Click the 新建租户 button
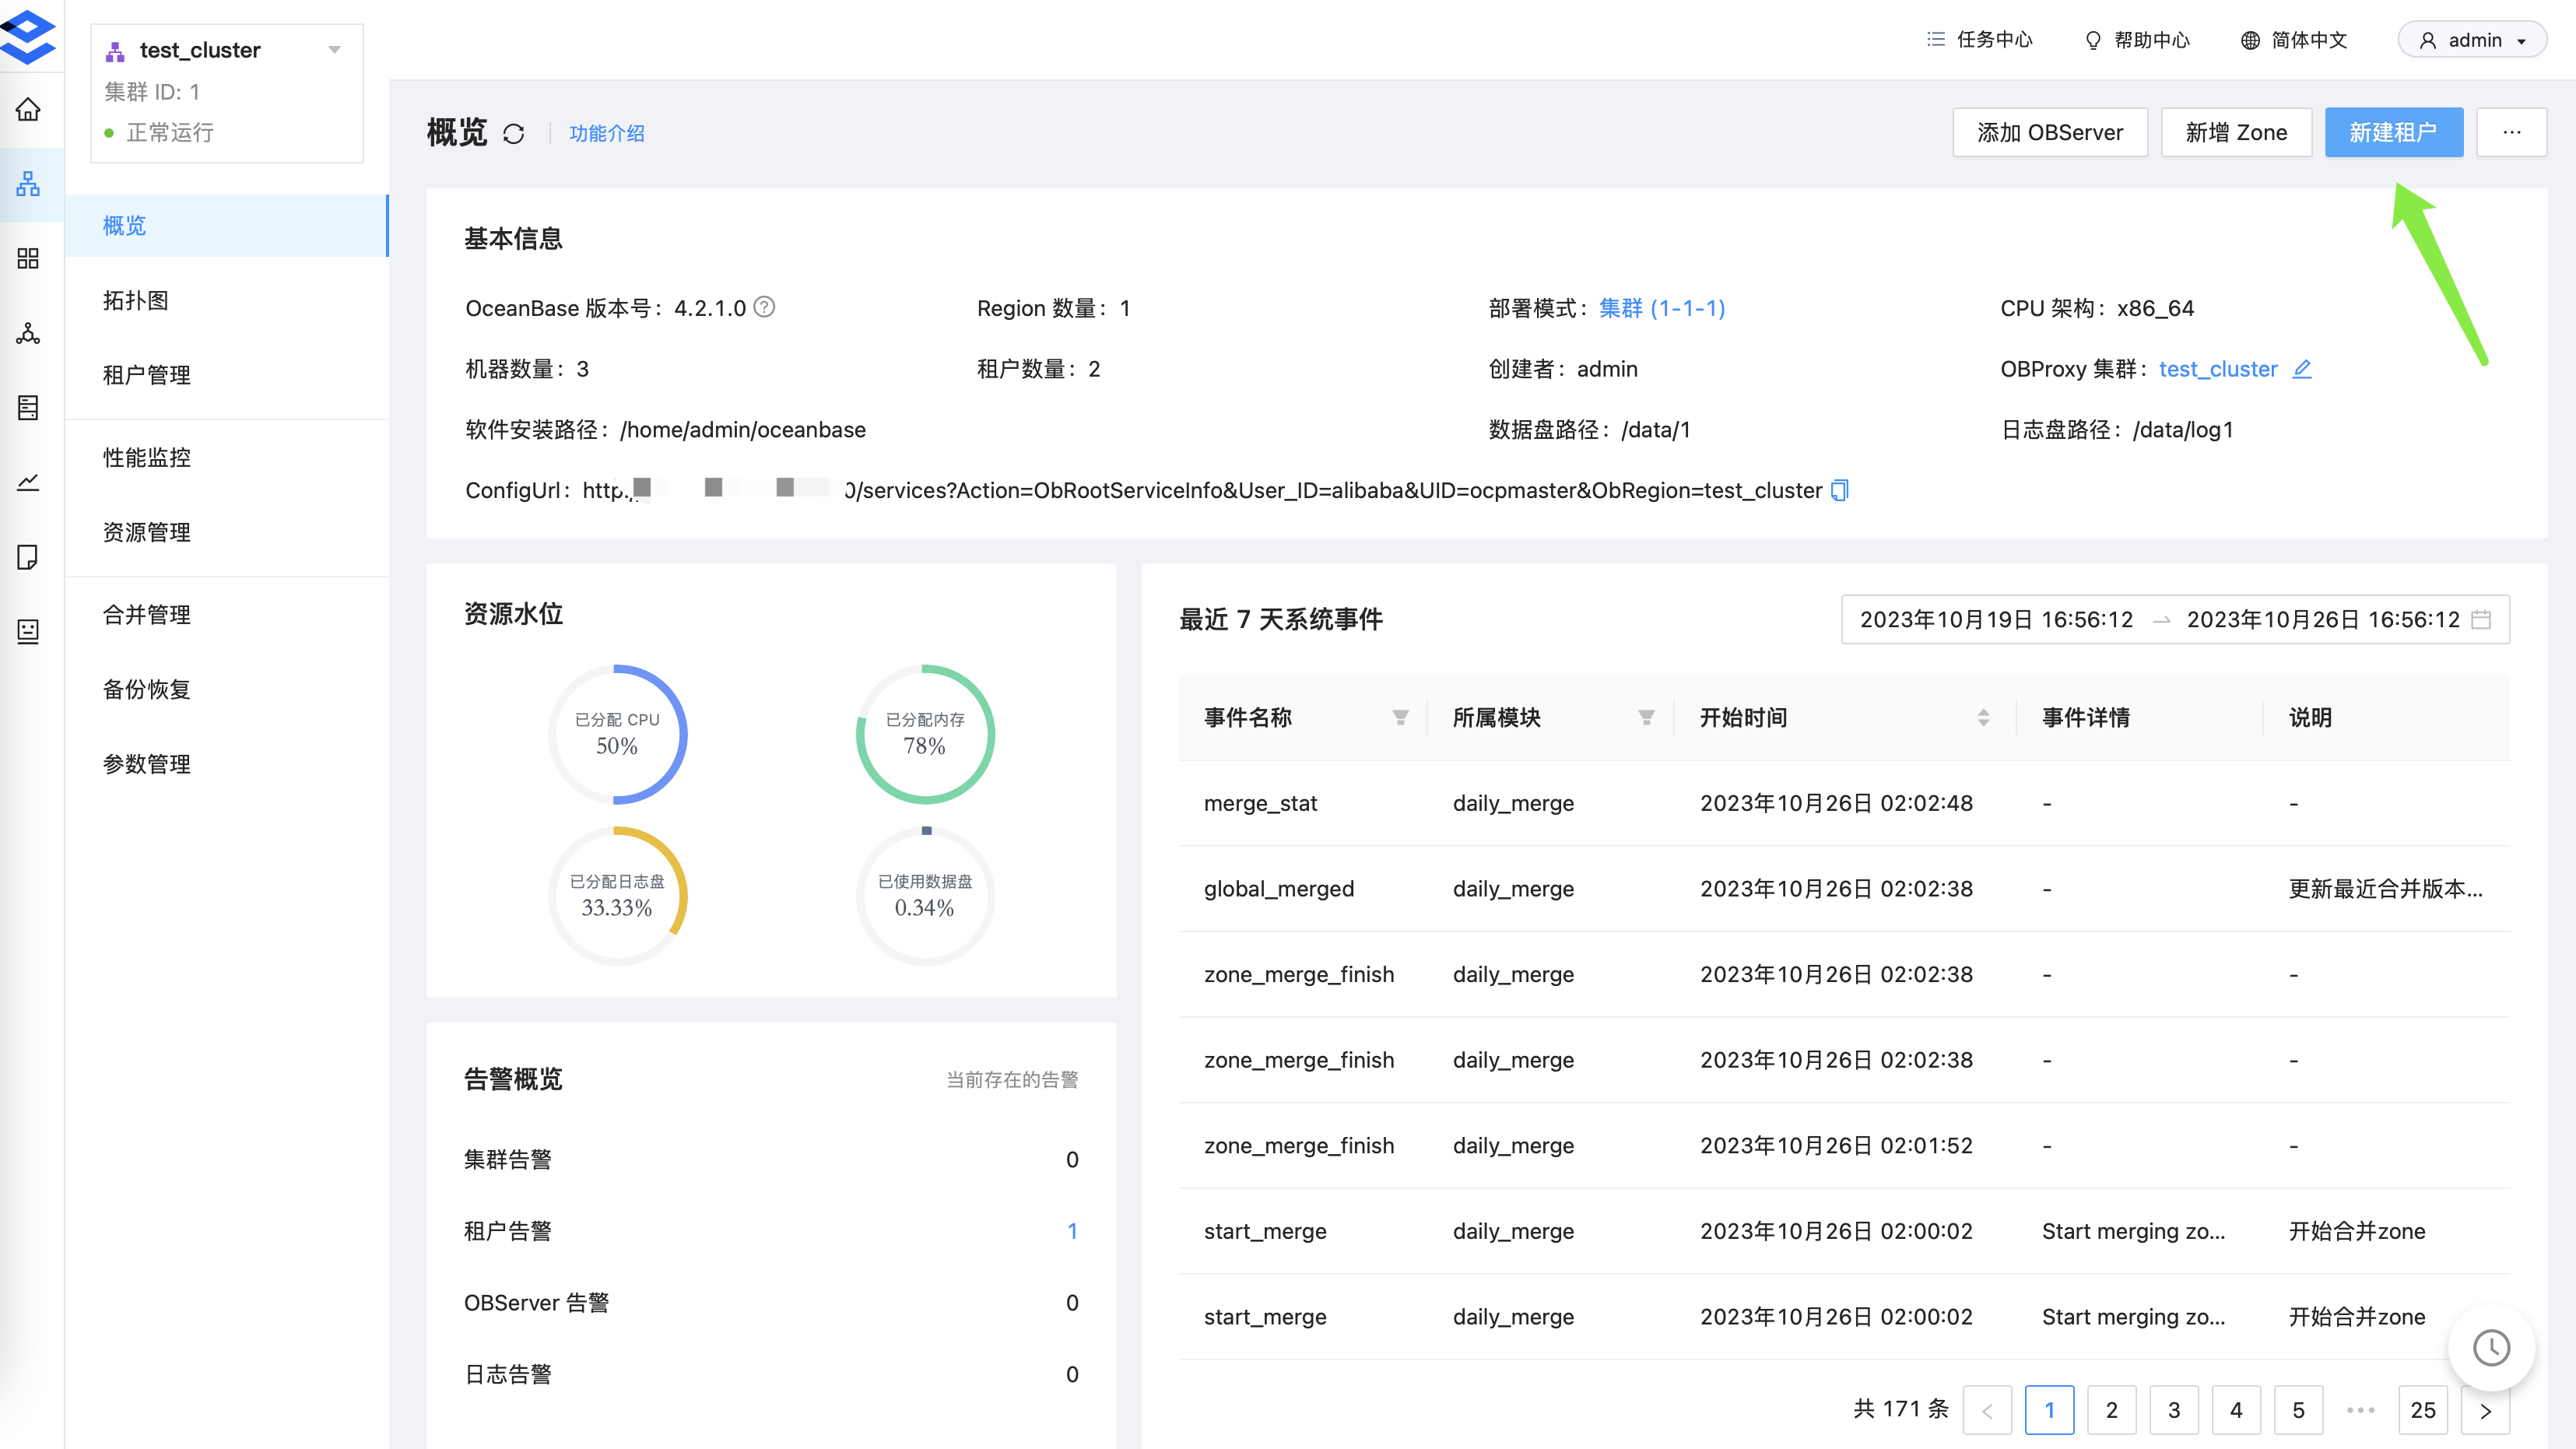 2393,132
